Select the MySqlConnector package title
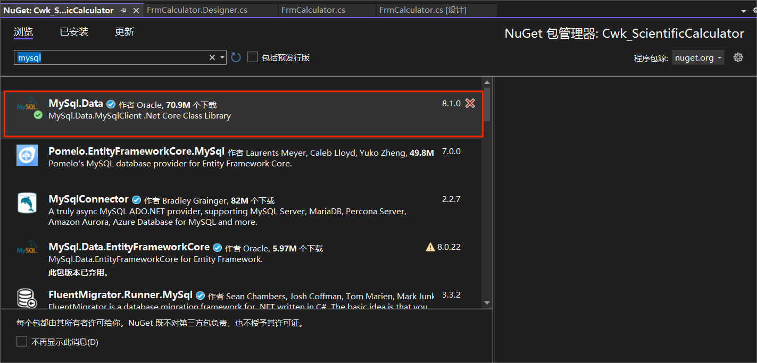 click(x=88, y=199)
